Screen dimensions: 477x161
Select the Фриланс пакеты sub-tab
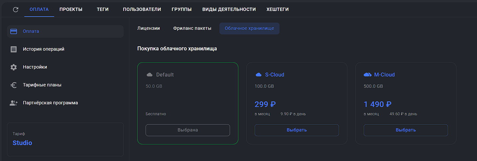(192, 28)
